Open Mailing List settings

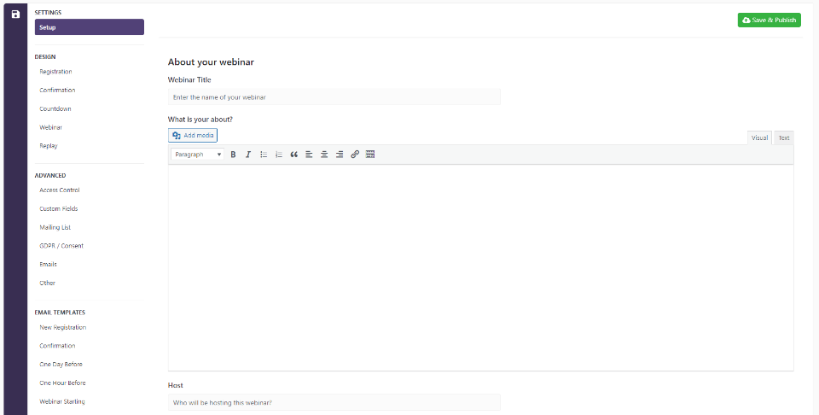coord(55,227)
